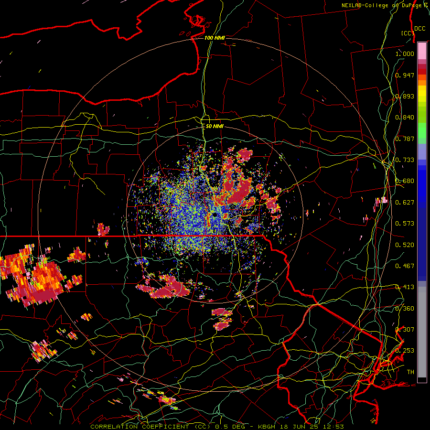Screen dimensions: 430x430
Task: Select the 0.947 scale value
Action: point(405,75)
